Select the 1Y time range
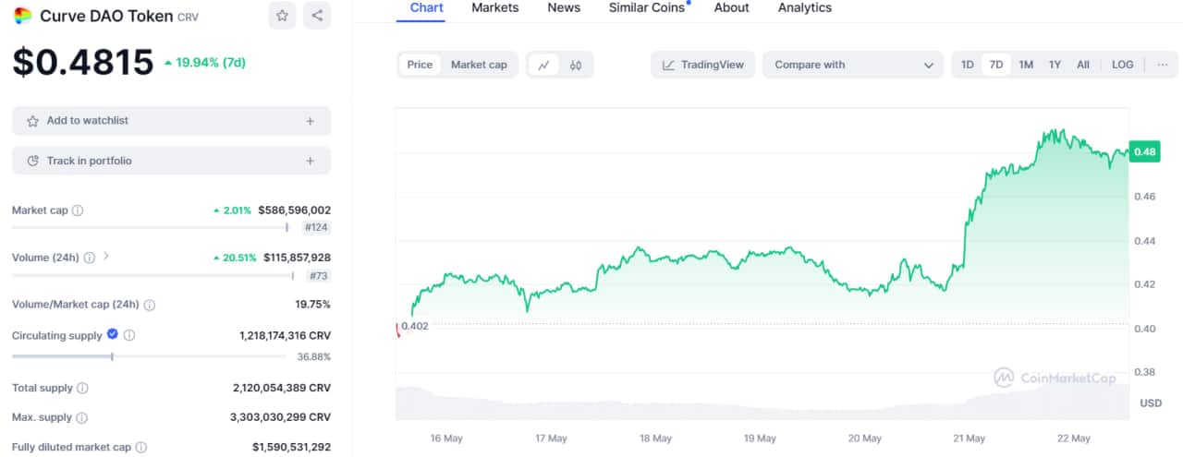 (x=1055, y=65)
